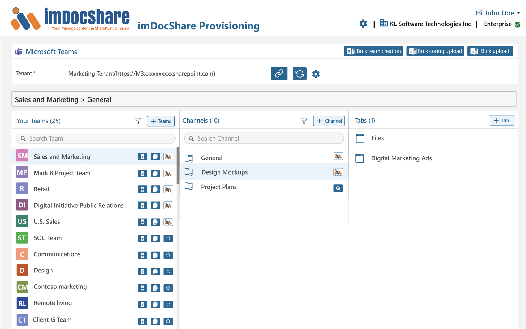The height and width of the screenshot is (329, 526).
Task: Refresh the tenant with sync button
Action: (300, 74)
